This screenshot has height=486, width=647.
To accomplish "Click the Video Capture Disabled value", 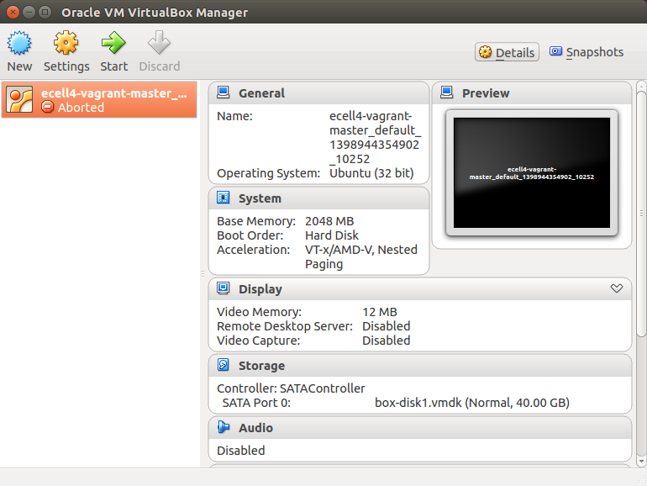I will click(x=387, y=341).
